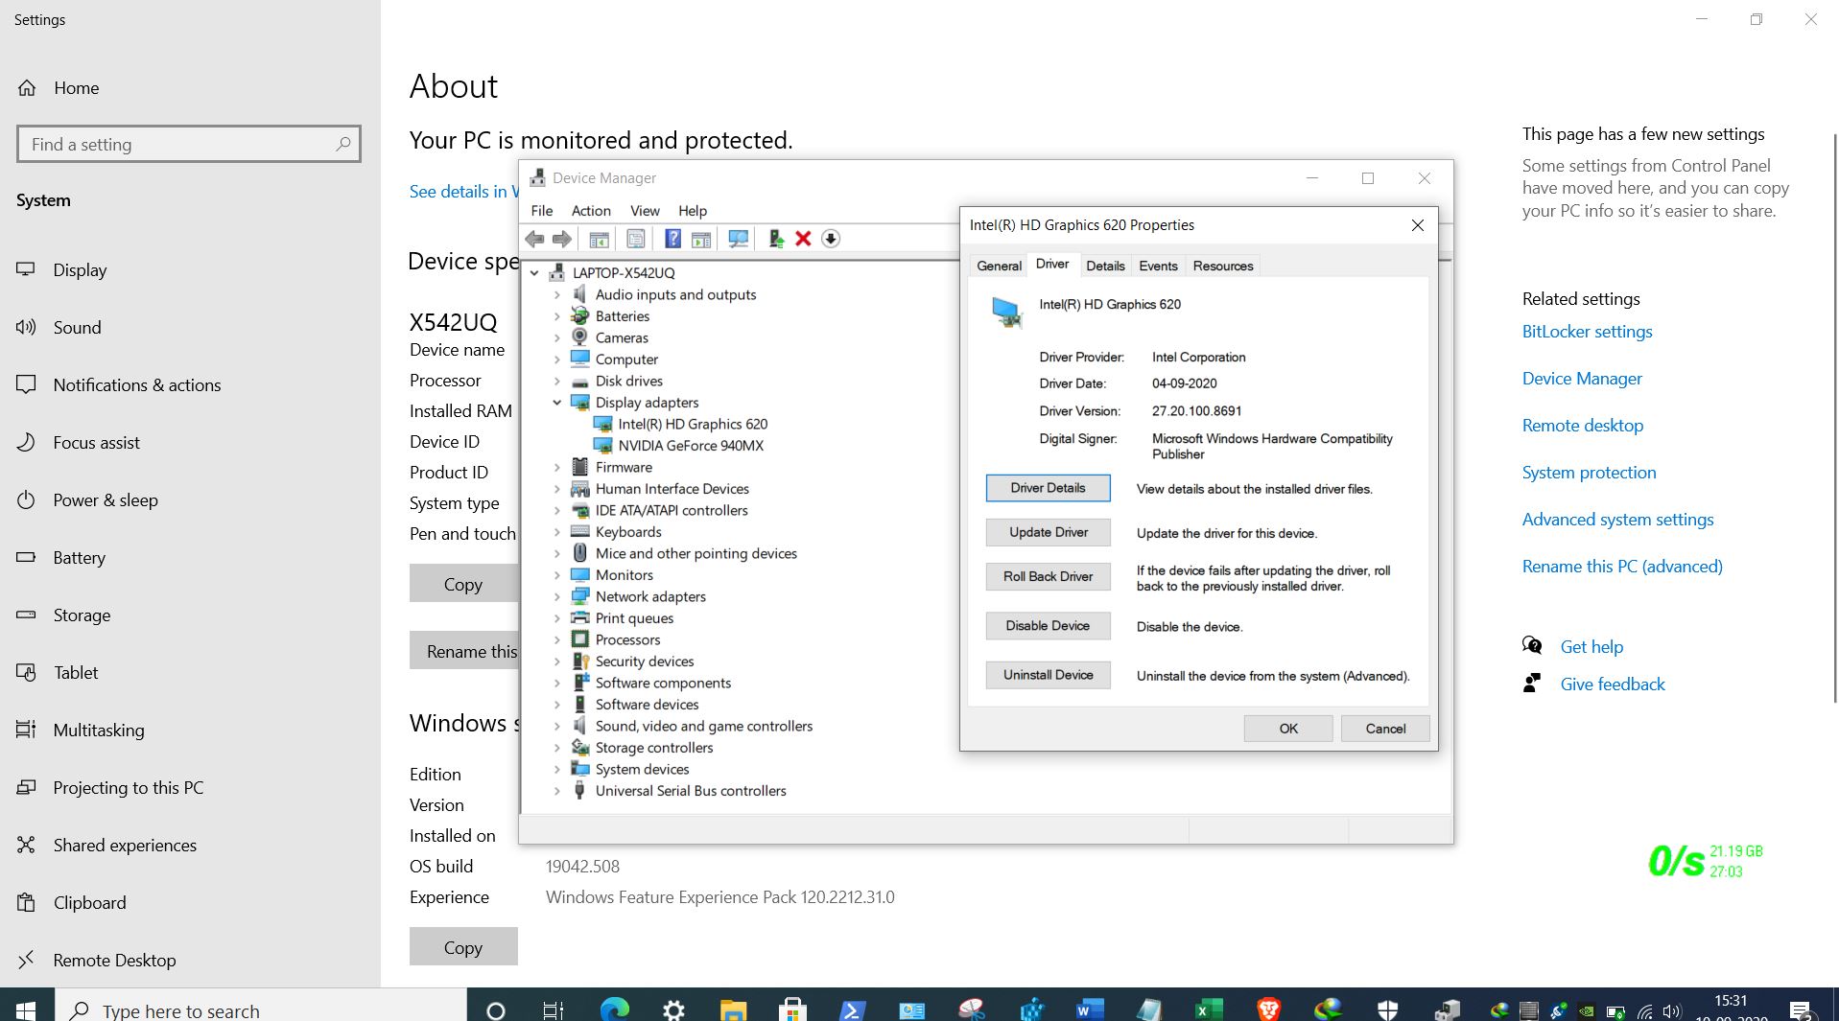Click Show/Hide Console Tree toolbar icon

[x=599, y=239]
